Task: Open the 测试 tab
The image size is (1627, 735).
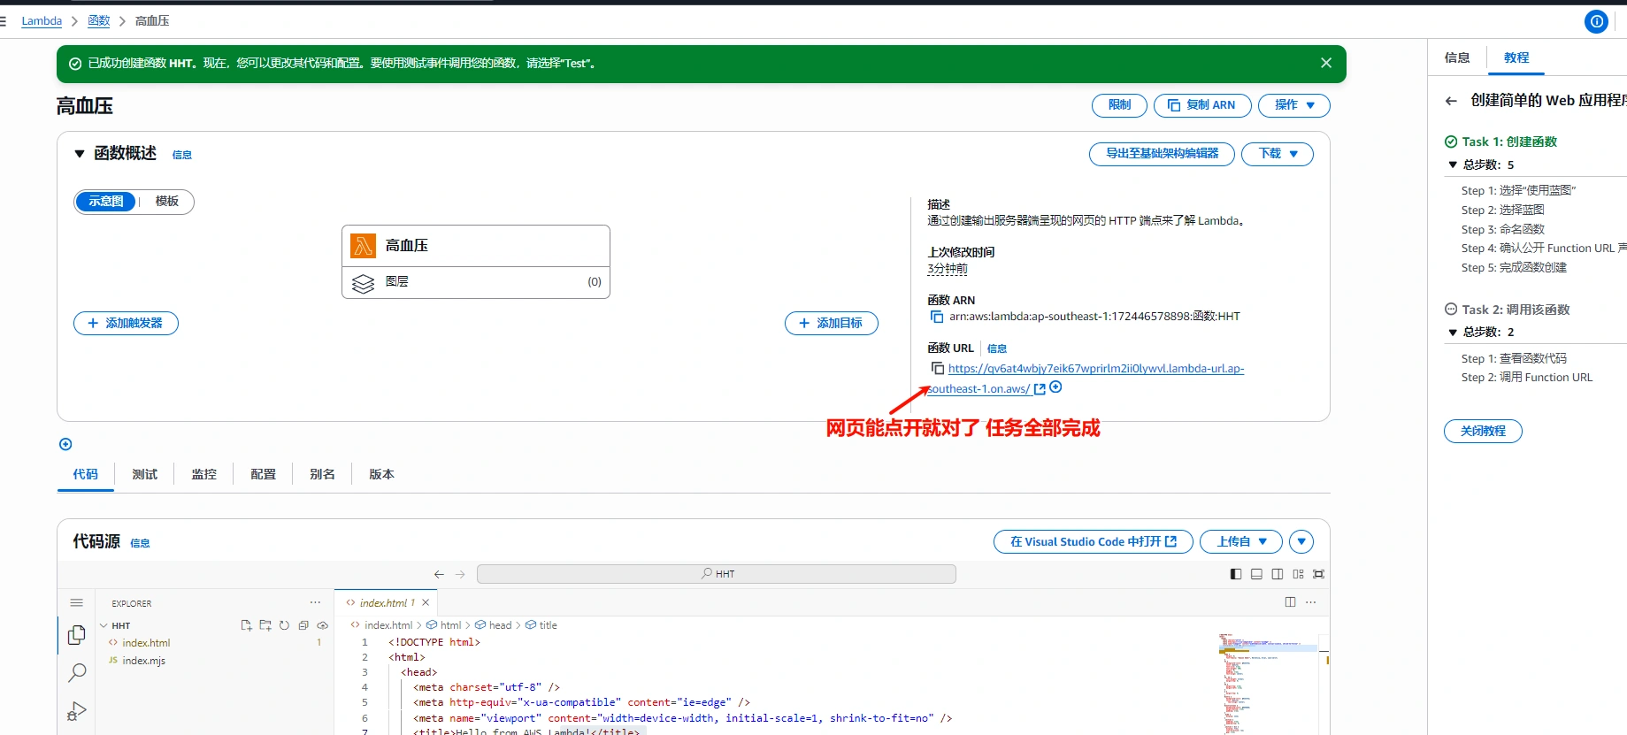Action: (144, 475)
